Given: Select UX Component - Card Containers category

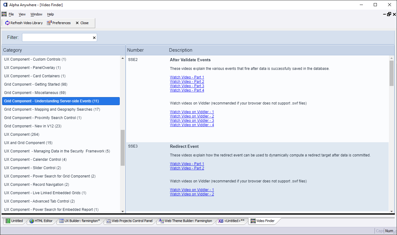Looking at the screenshot, I should coord(61,76).
